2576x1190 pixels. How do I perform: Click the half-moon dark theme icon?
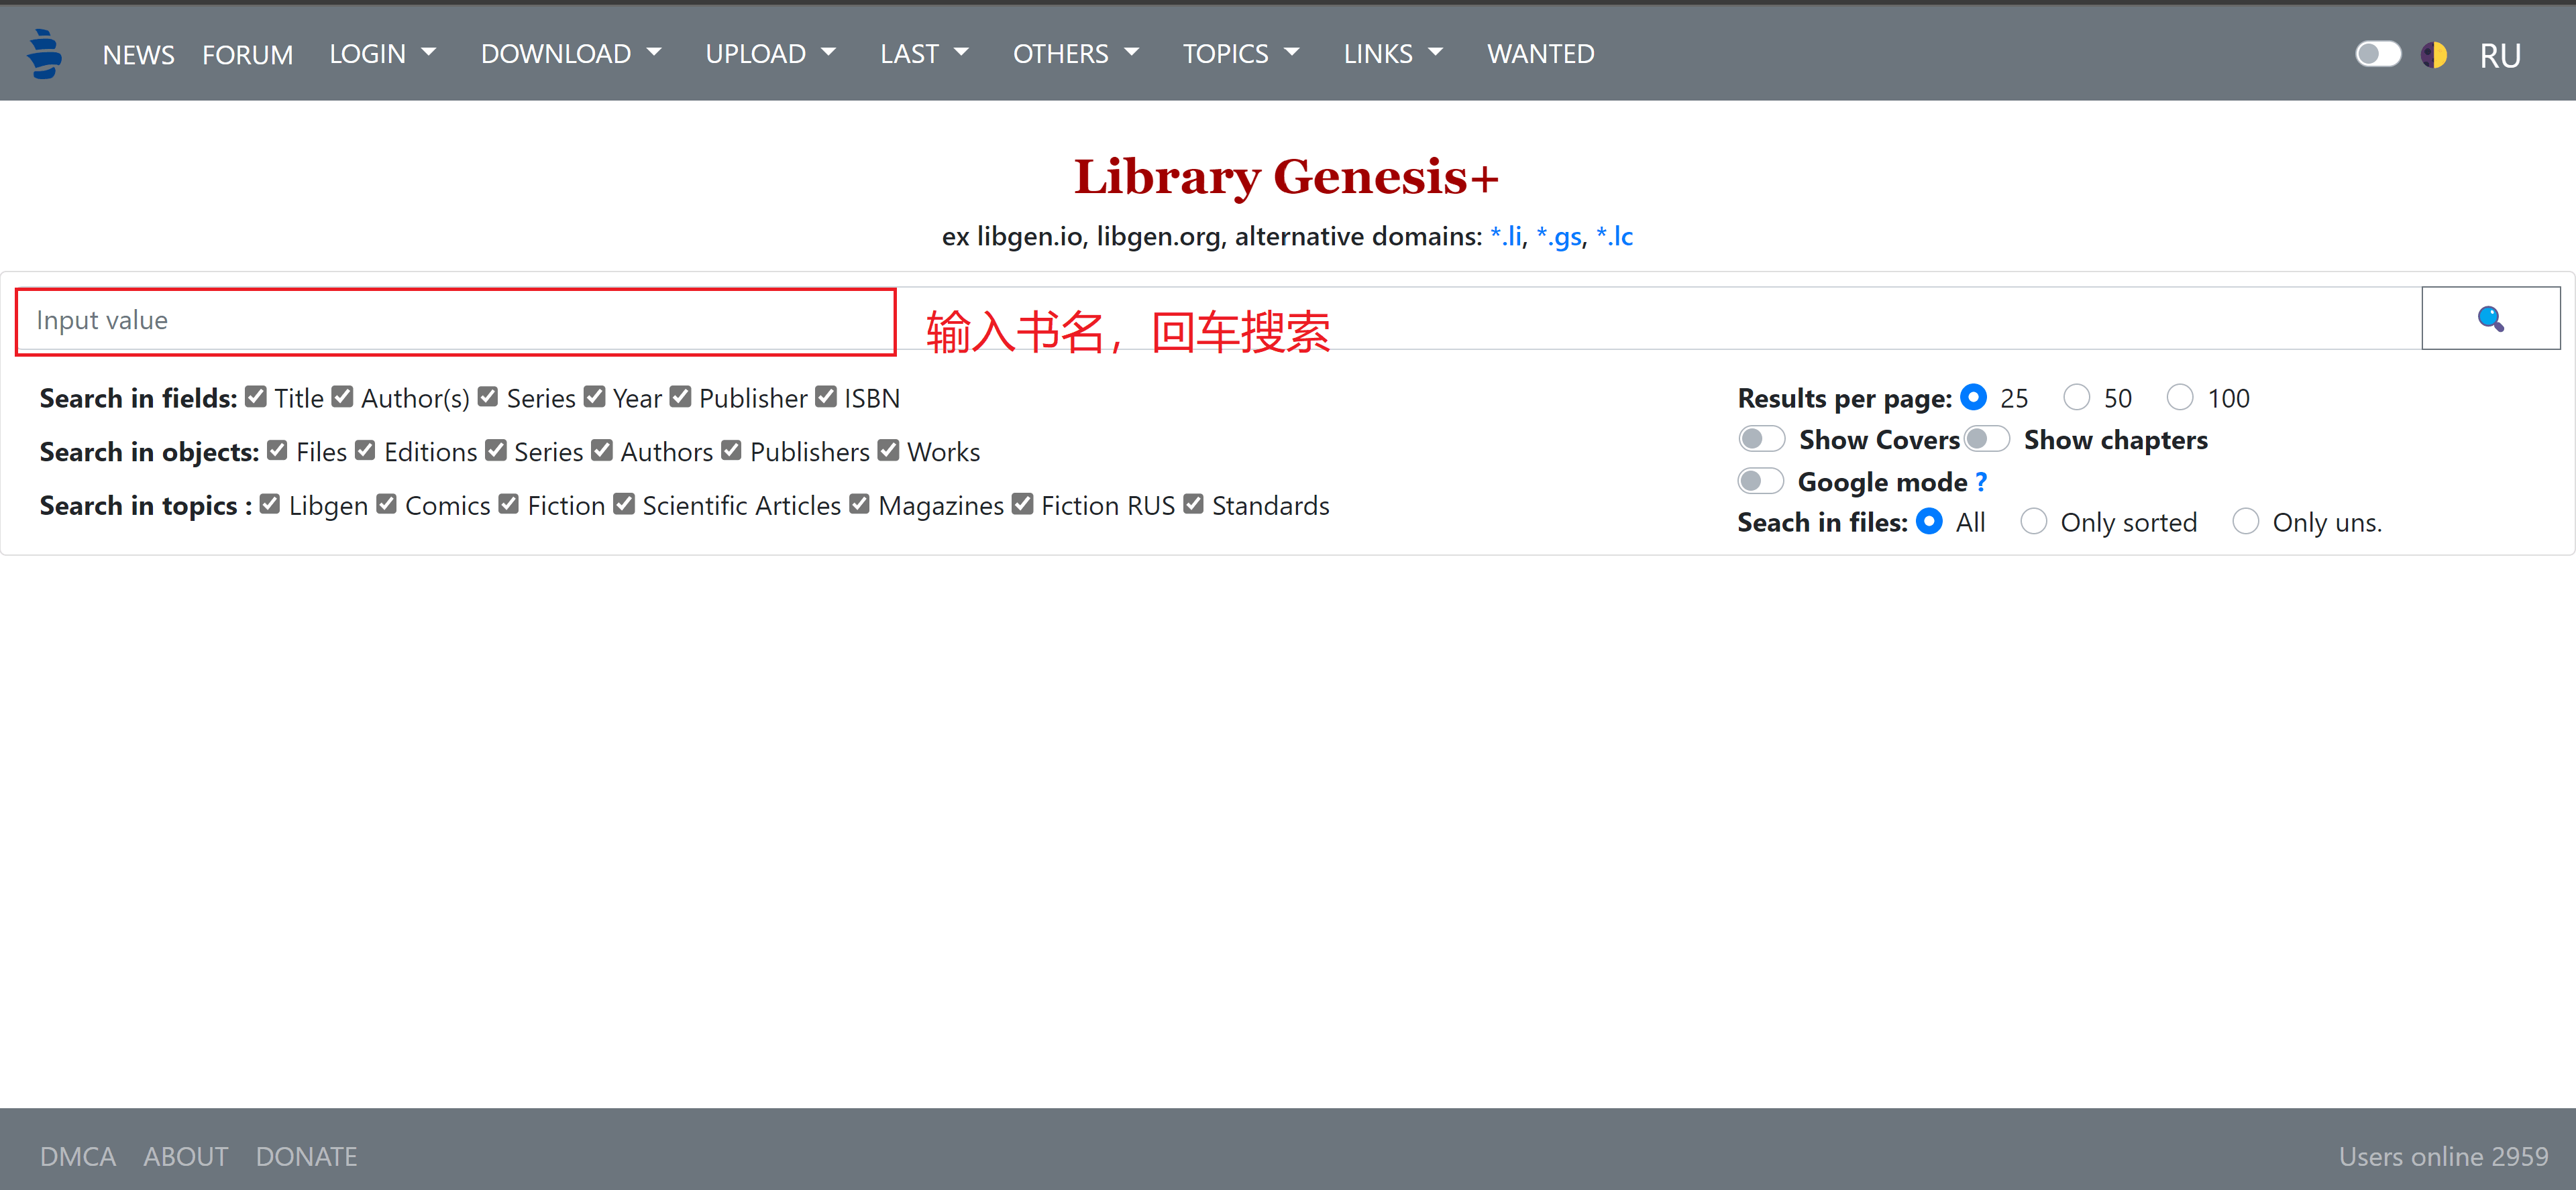tap(2433, 54)
